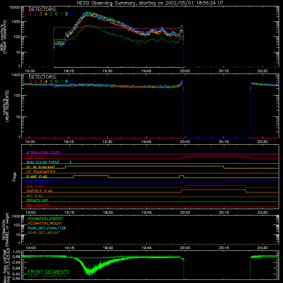The width and height of the screenshot is (283, 283).
Task: Click the DECIMATION_WEIGHT legend entry
Action: tap(45, 223)
